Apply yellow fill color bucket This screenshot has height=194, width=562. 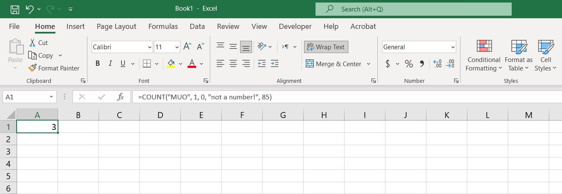pos(171,64)
